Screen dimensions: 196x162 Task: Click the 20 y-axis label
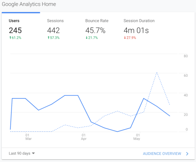point(186,115)
